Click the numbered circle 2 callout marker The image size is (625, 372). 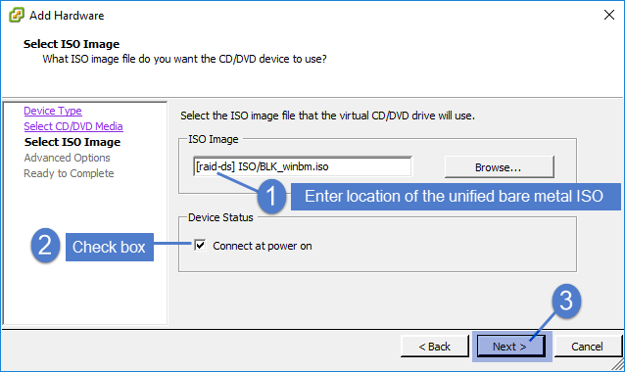point(45,246)
